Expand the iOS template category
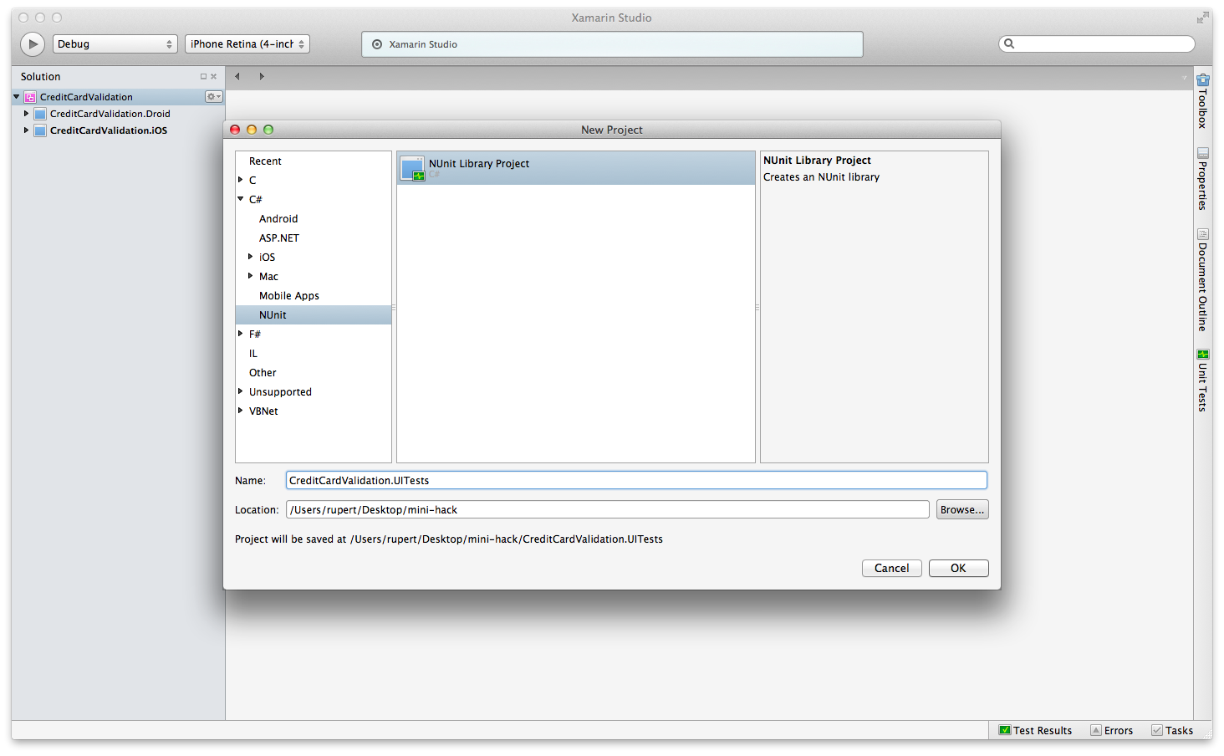Image resolution: width=1224 pixels, height=756 pixels. point(250,257)
